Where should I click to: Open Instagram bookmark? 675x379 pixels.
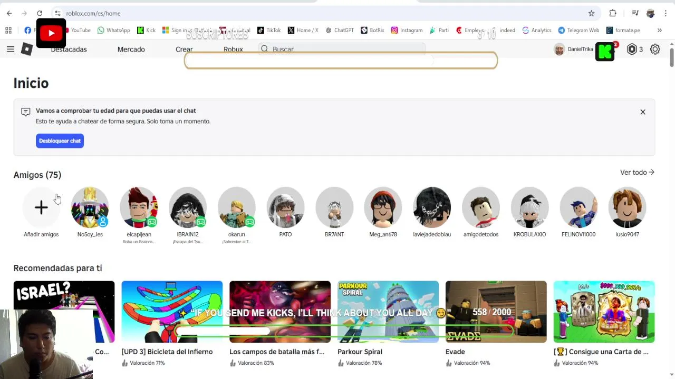tap(407, 30)
